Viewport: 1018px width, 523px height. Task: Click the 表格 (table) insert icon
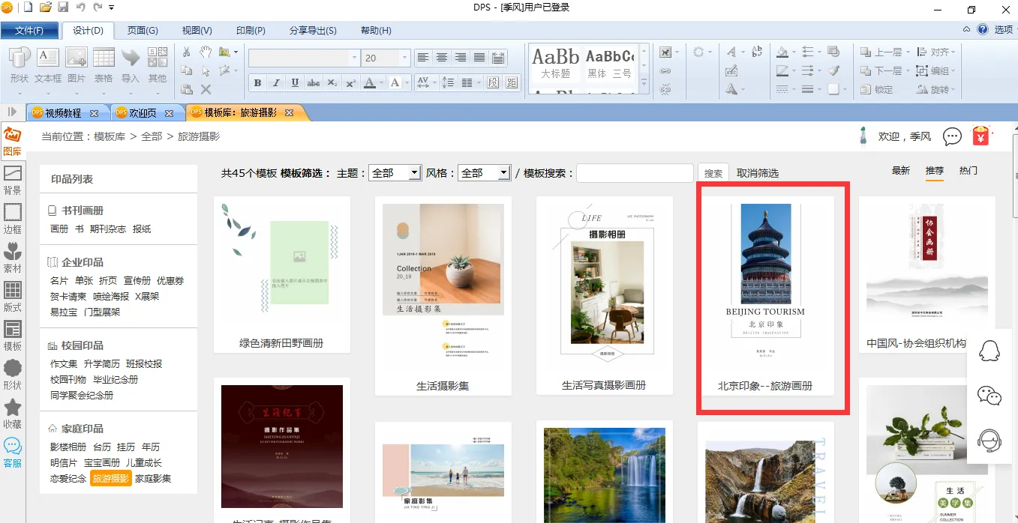point(104,64)
